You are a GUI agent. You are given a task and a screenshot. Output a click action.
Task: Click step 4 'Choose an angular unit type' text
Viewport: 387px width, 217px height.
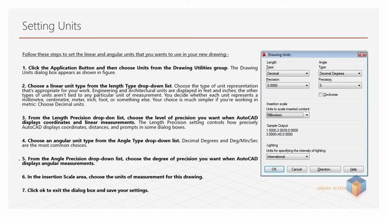click(x=140, y=143)
